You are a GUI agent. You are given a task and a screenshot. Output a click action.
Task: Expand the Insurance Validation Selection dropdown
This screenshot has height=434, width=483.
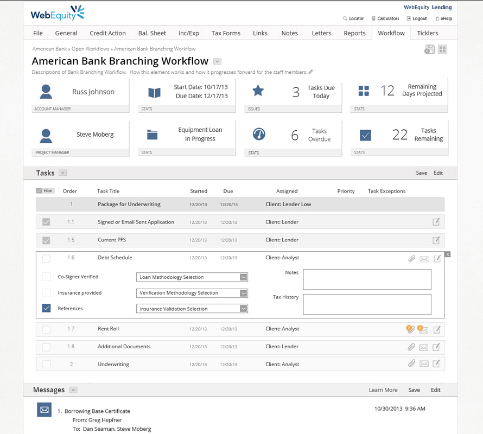coord(243,309)
